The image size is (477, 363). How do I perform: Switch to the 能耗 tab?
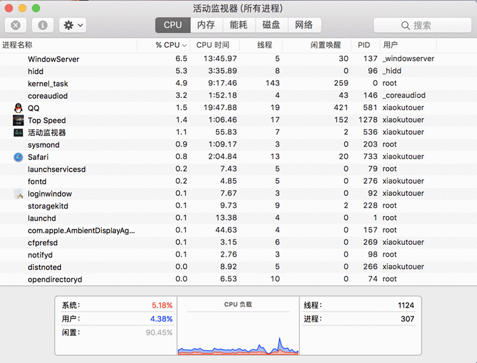tap(238, 25)
